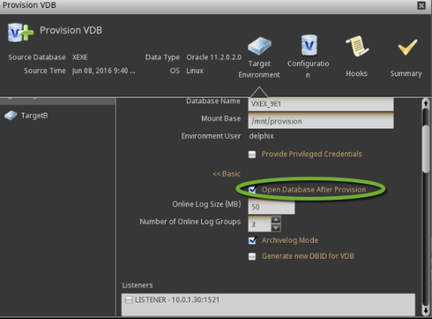
Task: Click the Archivelog Mode label text
Action: [290, 240]
